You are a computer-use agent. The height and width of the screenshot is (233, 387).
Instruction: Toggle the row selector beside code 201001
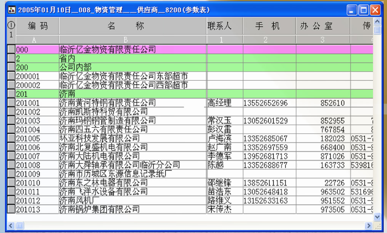click(x=11, y=103)
